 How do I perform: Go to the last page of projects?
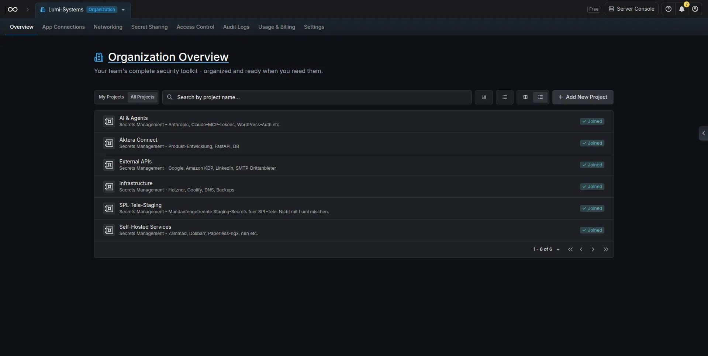pos(606,249)
